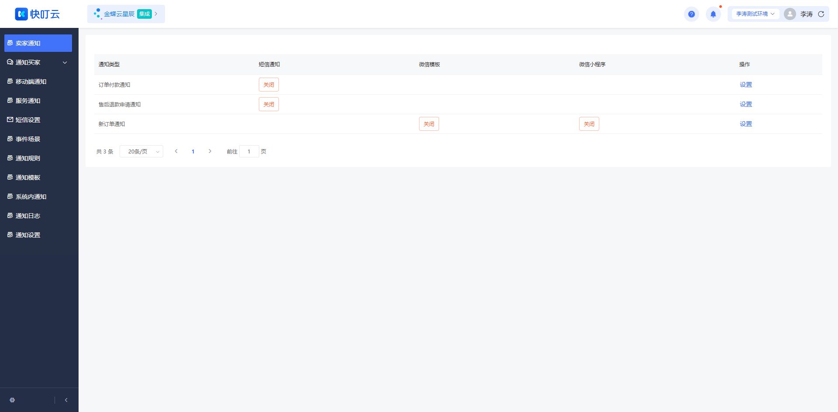Click the 共 3 条 total count
Screen dimensions: 838x412
coord(105,151)
